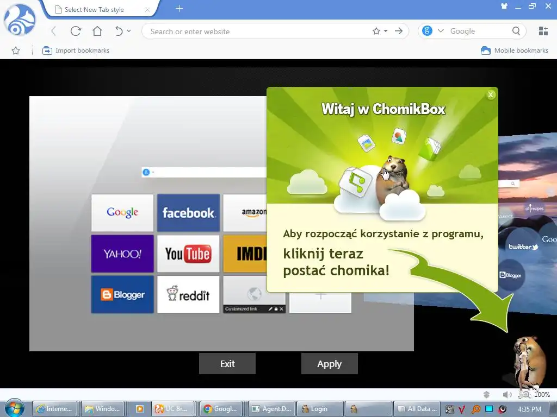The height and width of the screenshot is (417, 557).
Task: Open the Agent.D... taskbar button
Action: click(271, 409)
